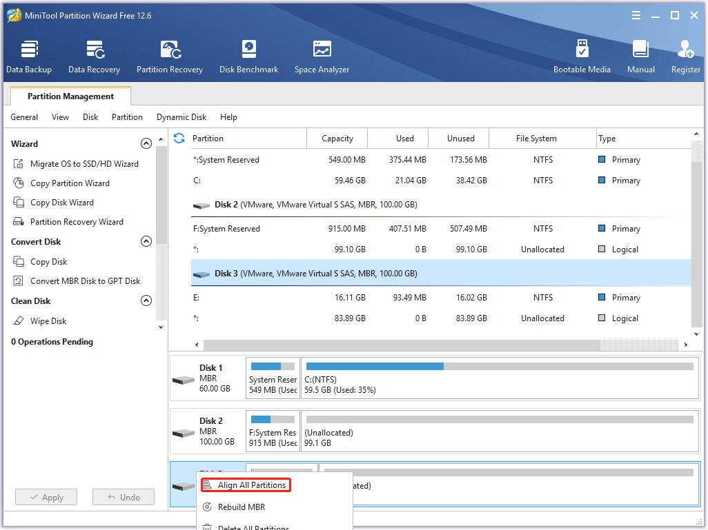This screenshot has height=530, width=708.
Task: Select the Disk 3 header row
Action: click(441, 273)
